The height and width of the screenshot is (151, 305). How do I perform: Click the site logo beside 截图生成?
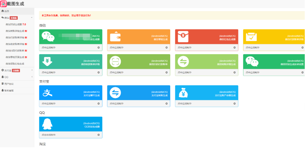tap(3, 4)
